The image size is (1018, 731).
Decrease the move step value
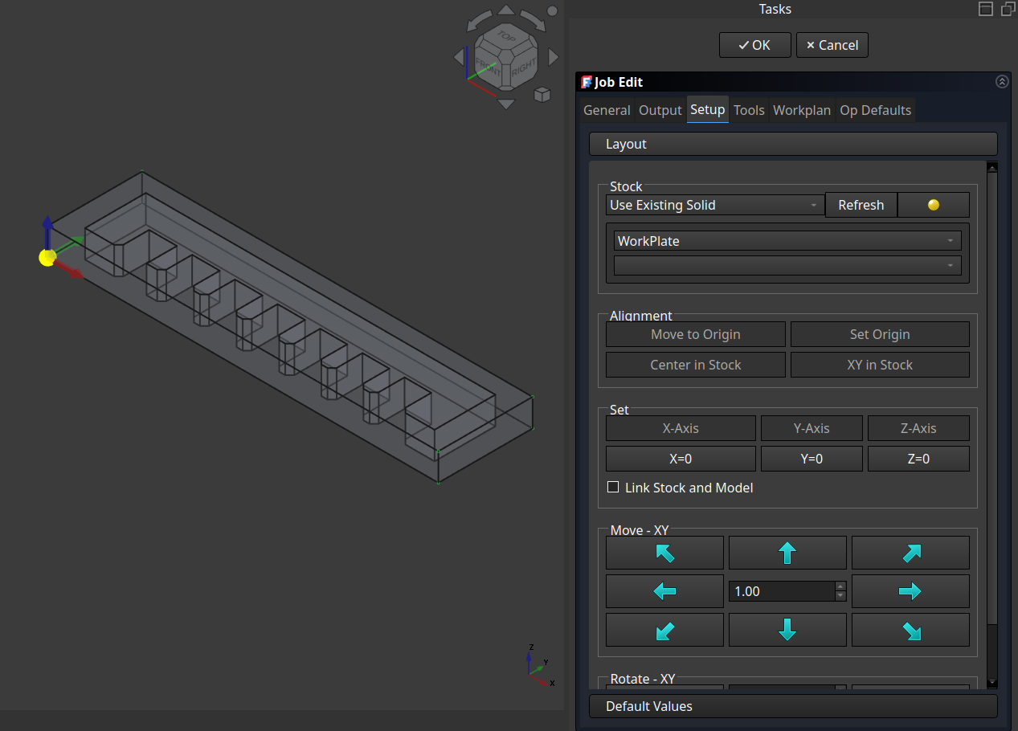pos(840,596)
